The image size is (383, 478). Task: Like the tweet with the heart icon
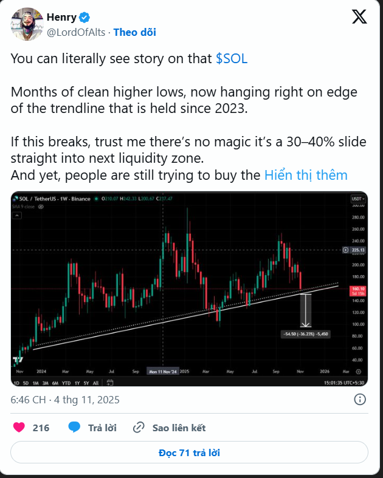click(x=19, y=428)
